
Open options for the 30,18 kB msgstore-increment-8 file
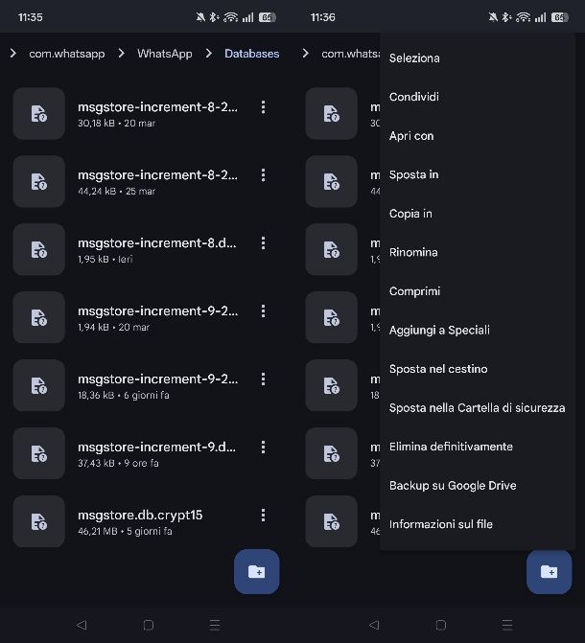(263, 107)
